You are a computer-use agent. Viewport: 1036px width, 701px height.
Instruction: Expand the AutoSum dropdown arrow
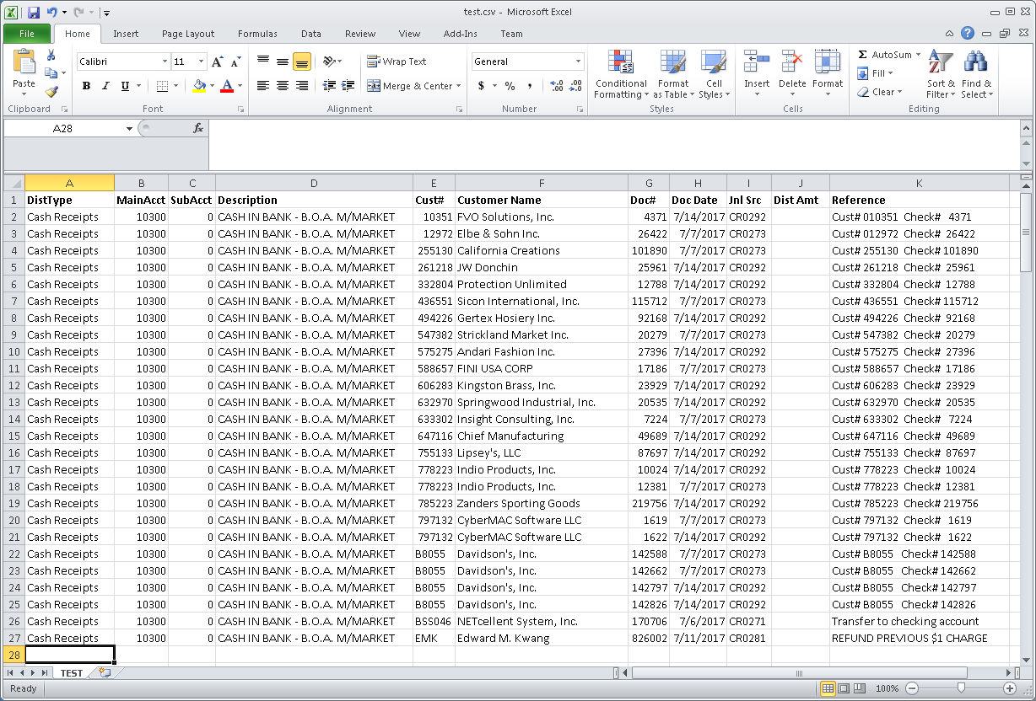[917, 54]
